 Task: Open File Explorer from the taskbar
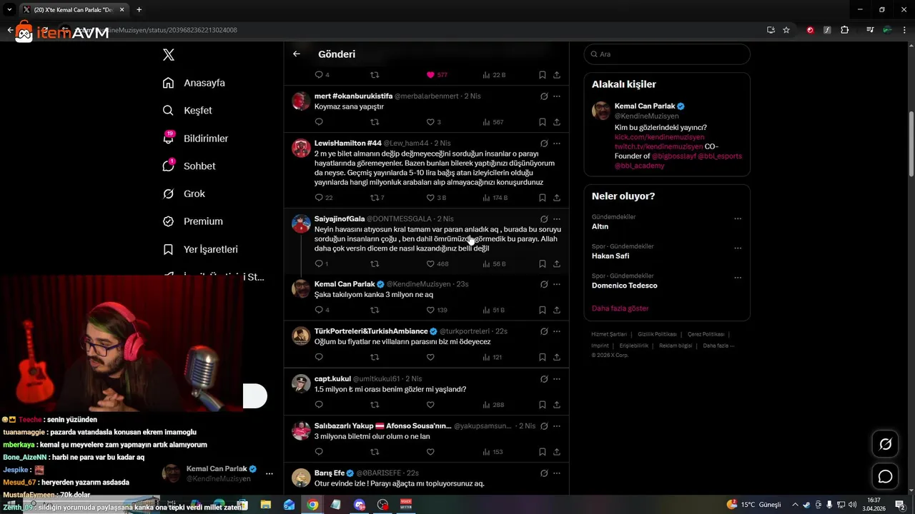pyautogui.click(x=266, y=505)
